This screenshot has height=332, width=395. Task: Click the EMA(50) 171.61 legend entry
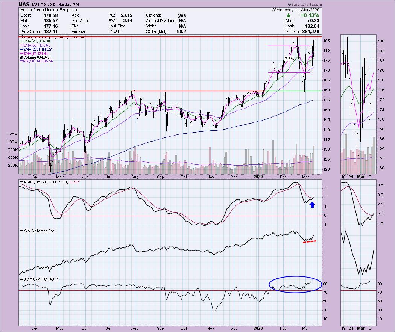click(x=35, y=45)
